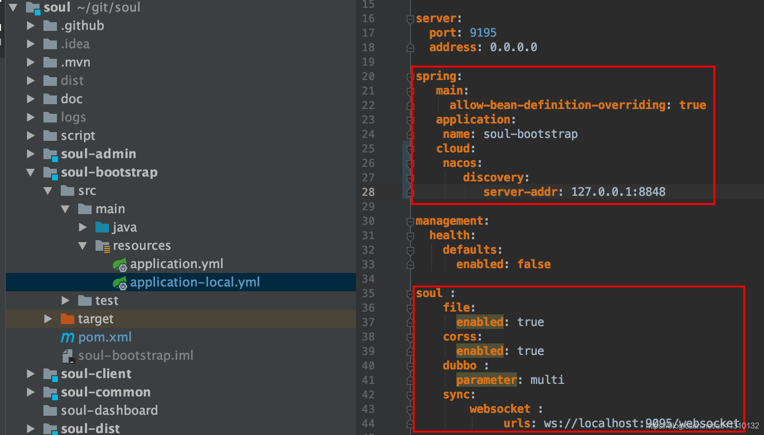Fold the server block at line 16
764x435 pixels.
pos(410,19)
